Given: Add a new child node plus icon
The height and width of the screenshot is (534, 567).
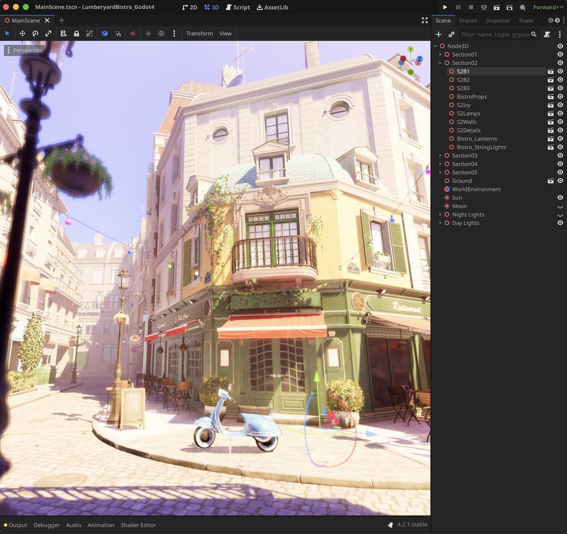Looking at the screenshot, I should click(x=438, y=34).
